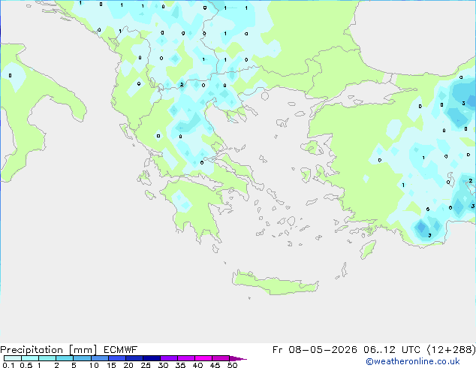
Task: Click the 'ECMWF' model label
Action: [x=121, y=350]
